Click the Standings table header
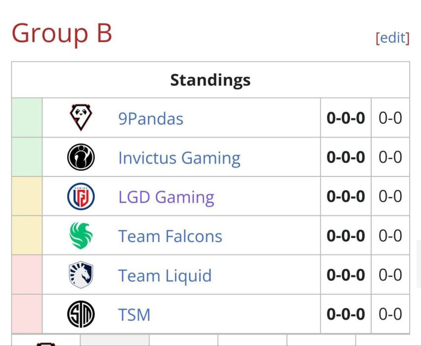This screenshot has width=421, height=346. 210,80
